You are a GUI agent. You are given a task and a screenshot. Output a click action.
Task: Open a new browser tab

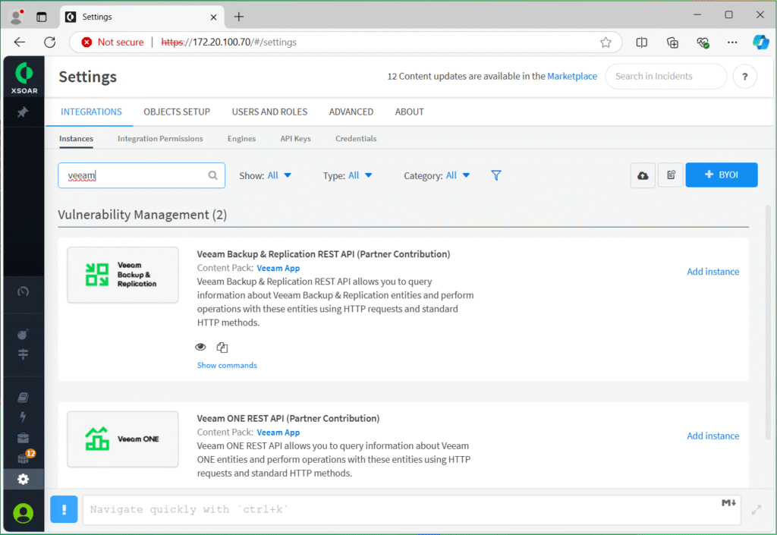(239, 17)
